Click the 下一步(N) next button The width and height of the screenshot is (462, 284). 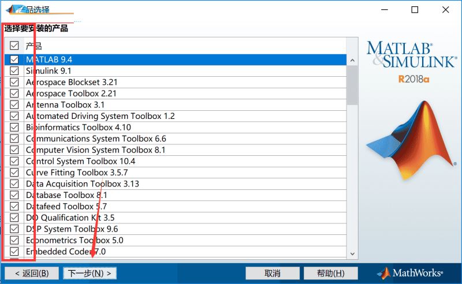pyautogui.click(x=90, y=274)
